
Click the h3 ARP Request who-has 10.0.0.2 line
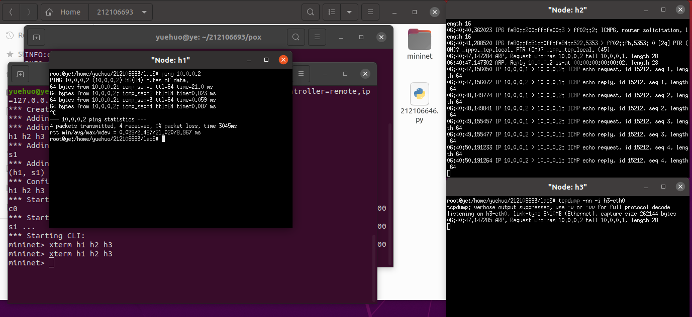pos(553,220)
